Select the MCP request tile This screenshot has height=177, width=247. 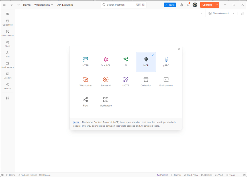click(146, 62)
